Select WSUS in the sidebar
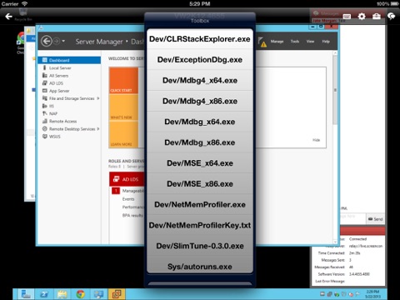This screenshot has width=400, height=300. point(69,137)
